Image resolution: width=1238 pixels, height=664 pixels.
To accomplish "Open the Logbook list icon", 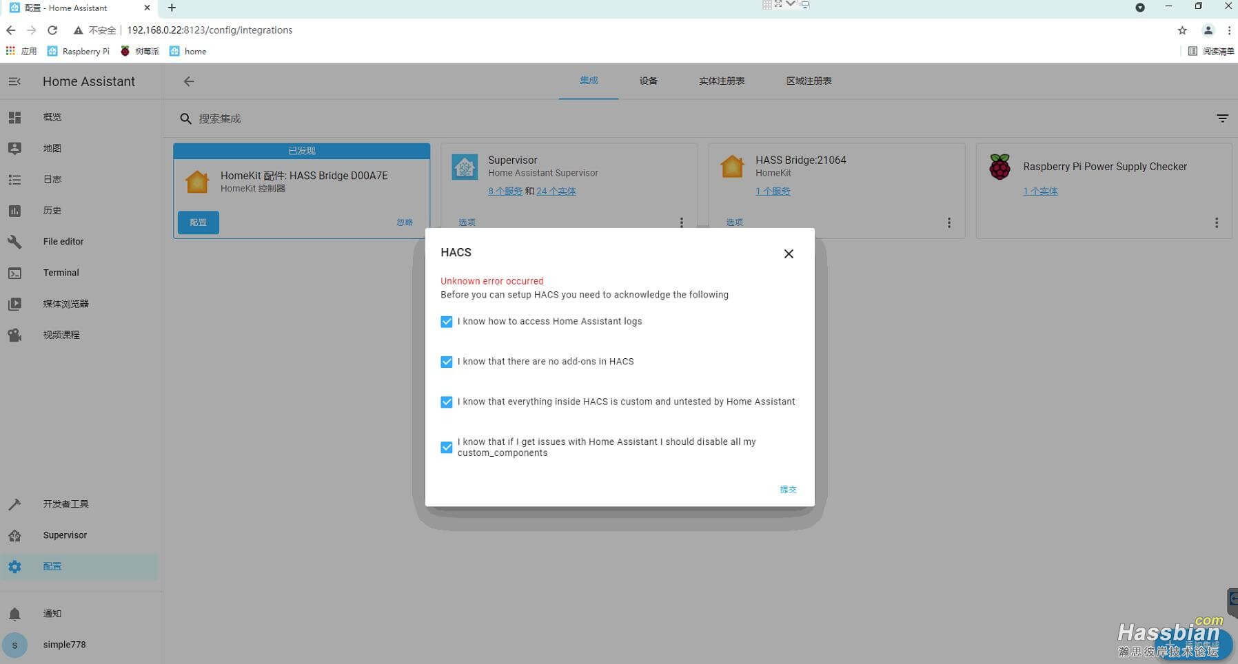I will pyautogui.click(x=14, y=180).
